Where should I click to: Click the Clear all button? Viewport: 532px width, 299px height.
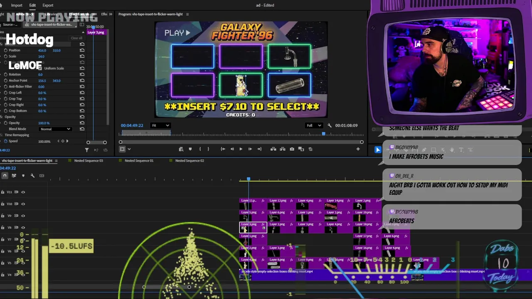(76, 38)
